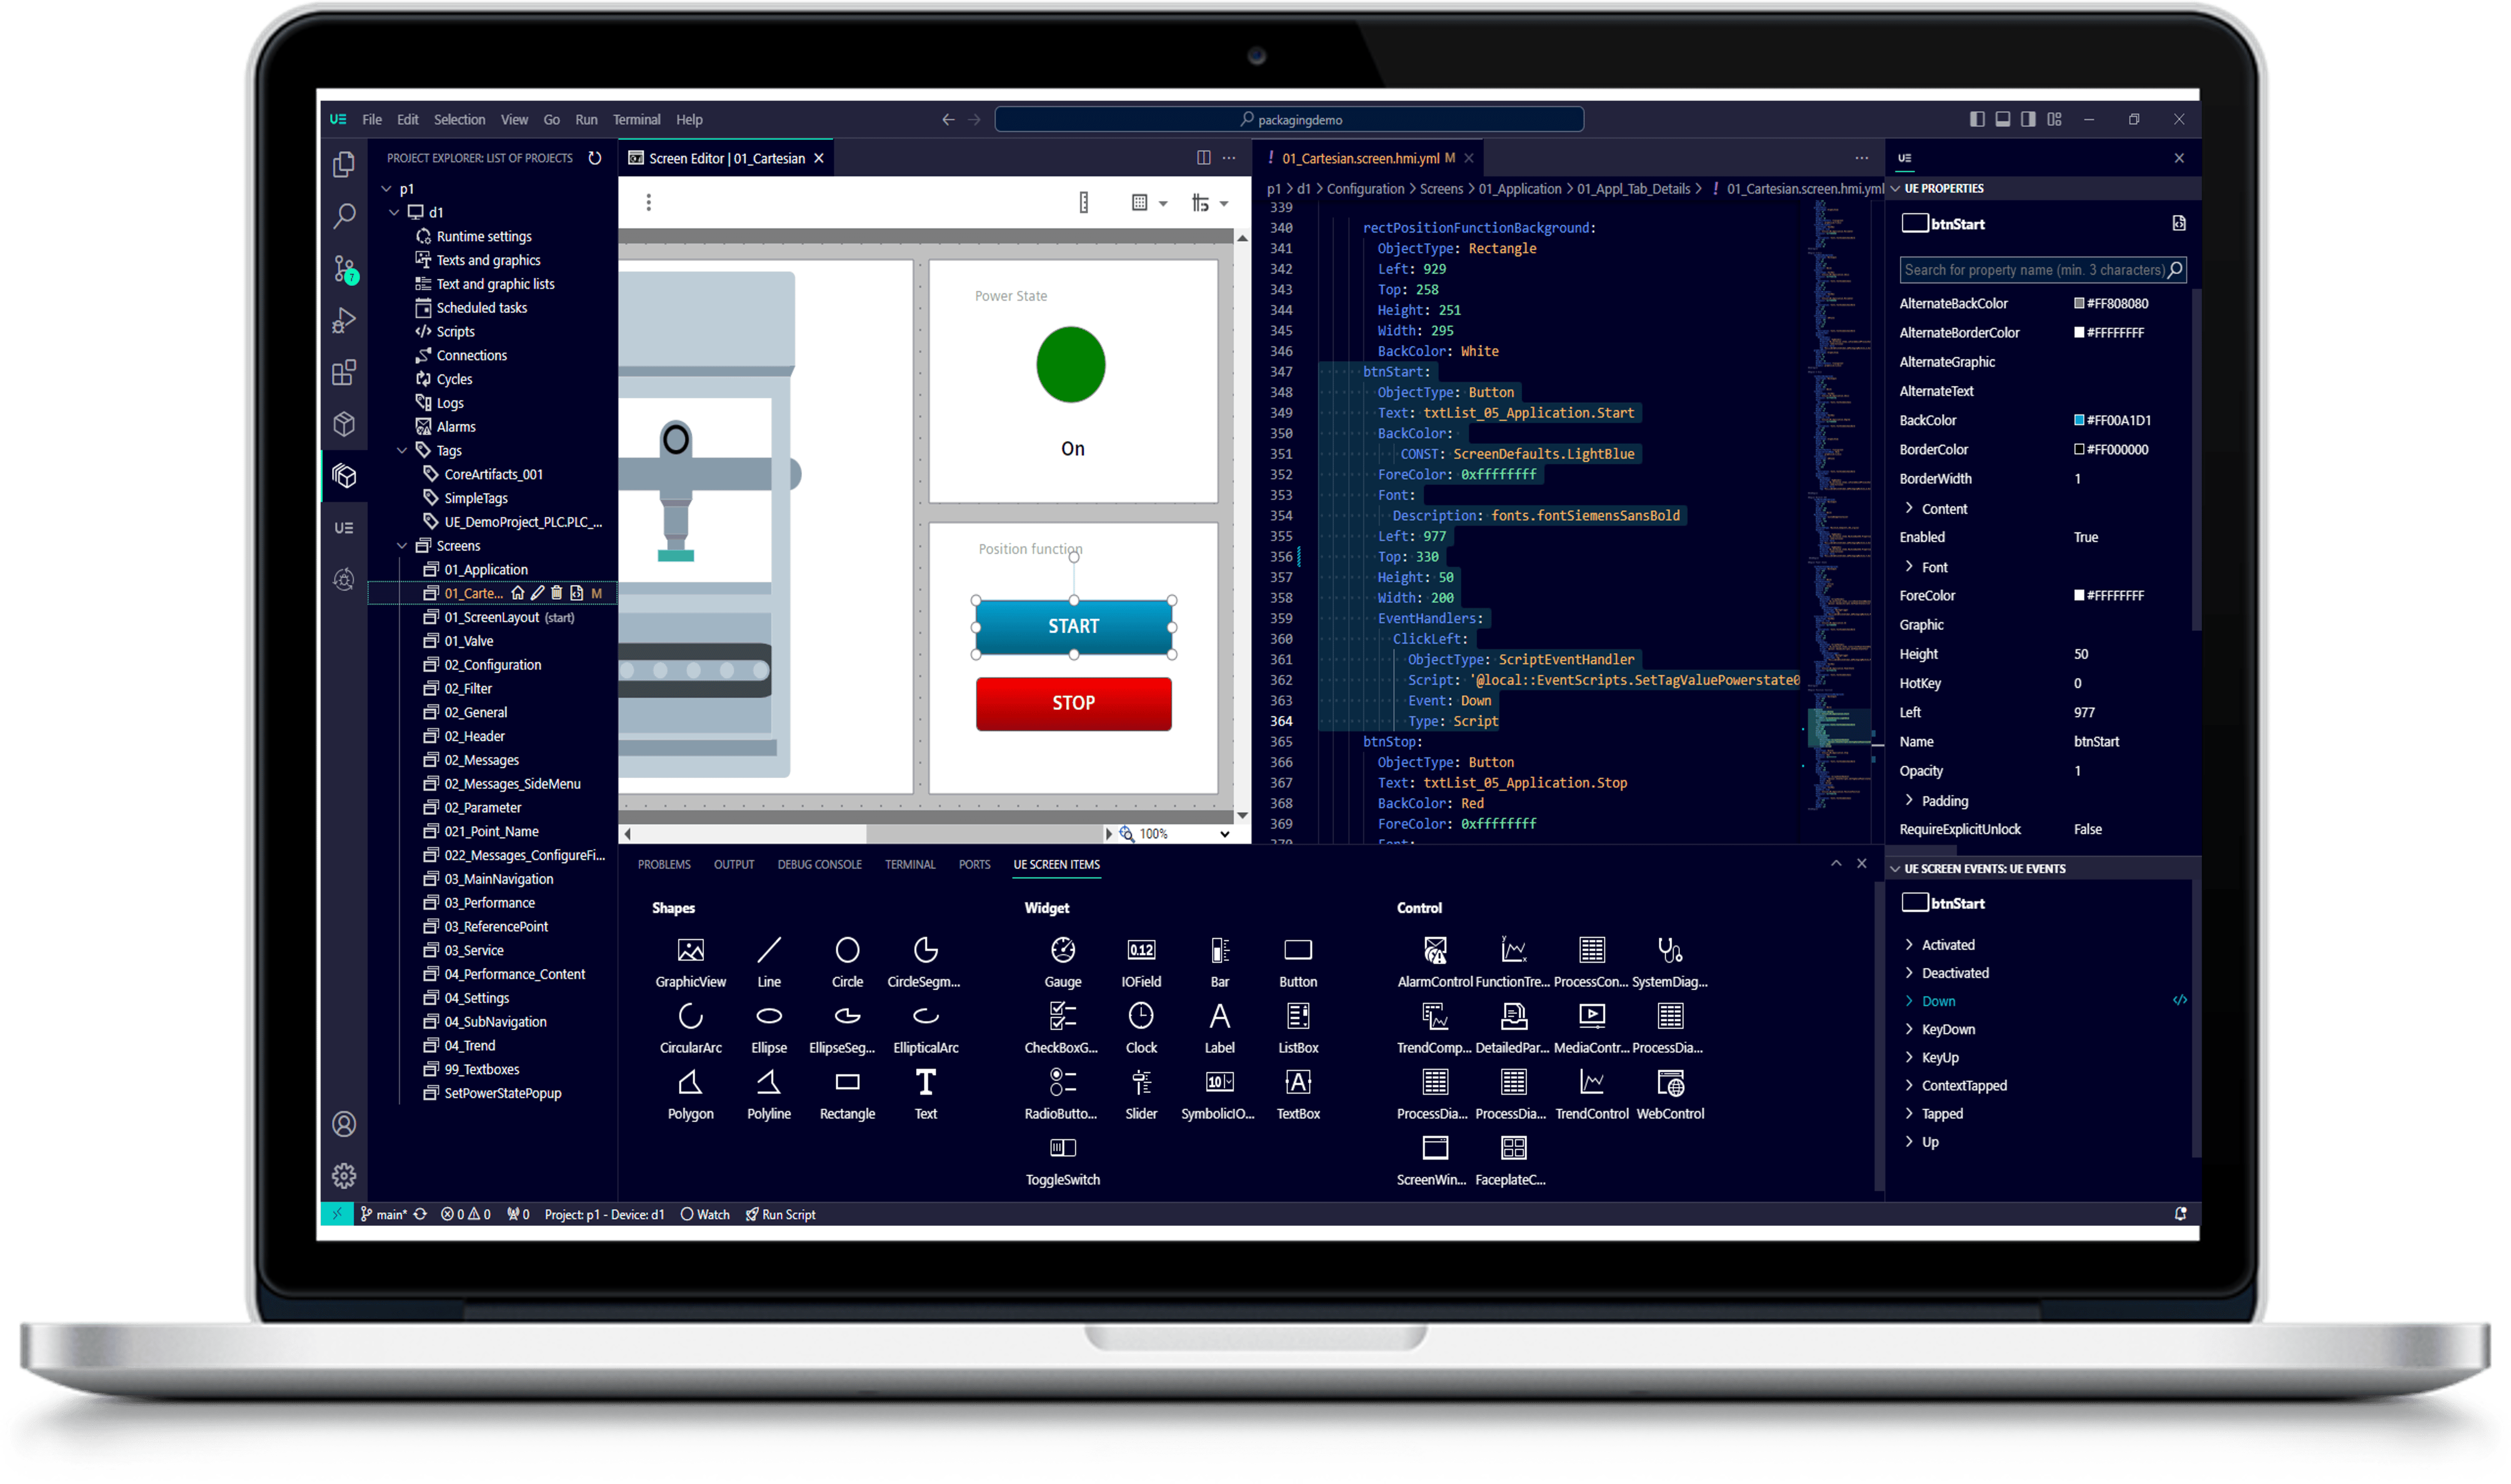
Task: Open the Extensions activity icon
Action: tap(344, 373)
